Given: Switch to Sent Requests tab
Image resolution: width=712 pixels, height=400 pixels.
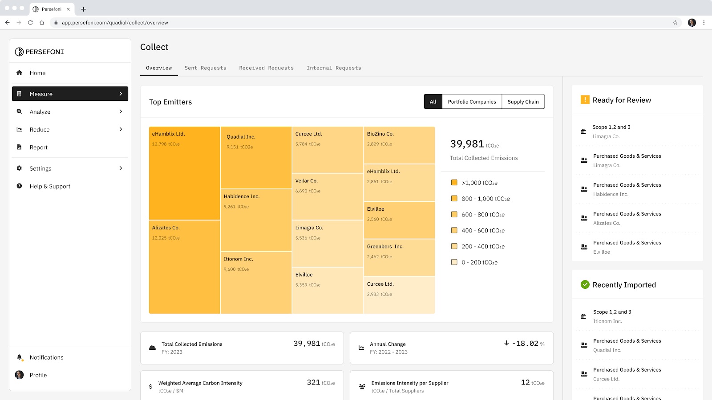Looking at the screenshot, I should [205, 68].
